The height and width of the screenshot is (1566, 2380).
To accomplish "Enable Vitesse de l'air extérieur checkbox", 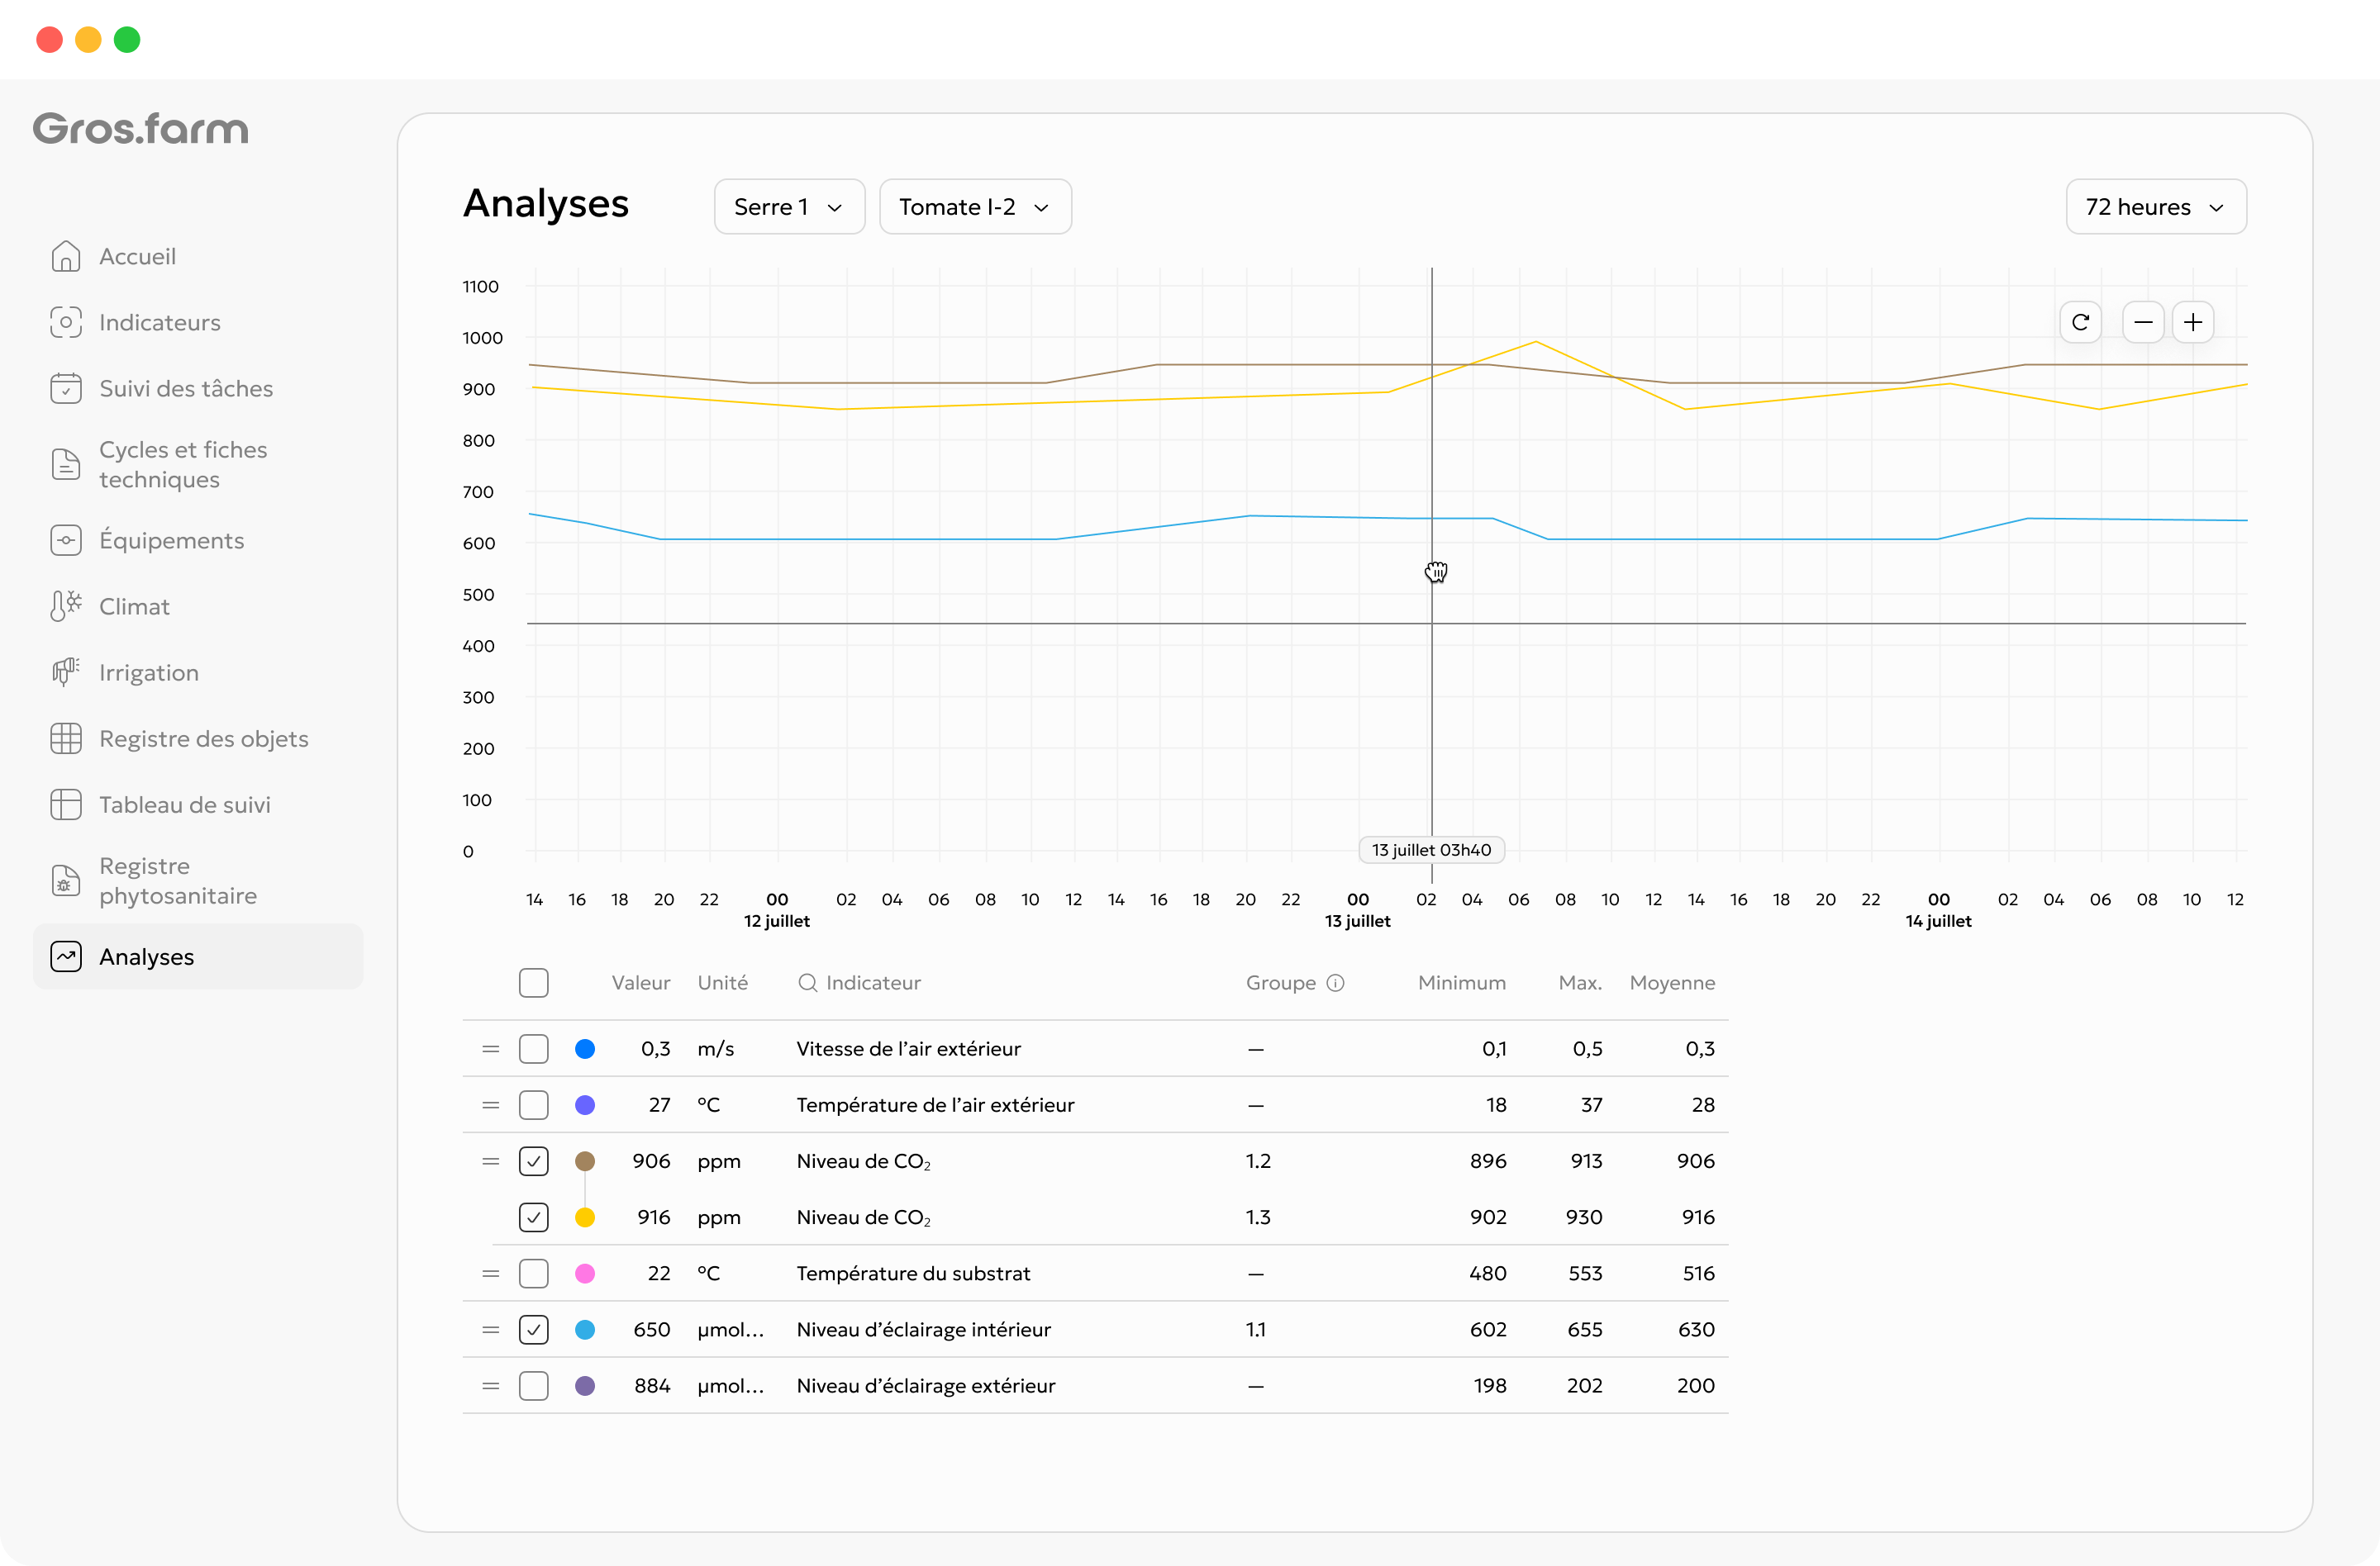I will point(534,1048).
